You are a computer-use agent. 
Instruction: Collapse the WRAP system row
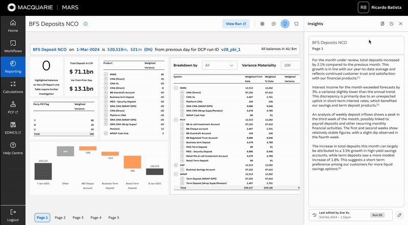[x=176, y=174]
